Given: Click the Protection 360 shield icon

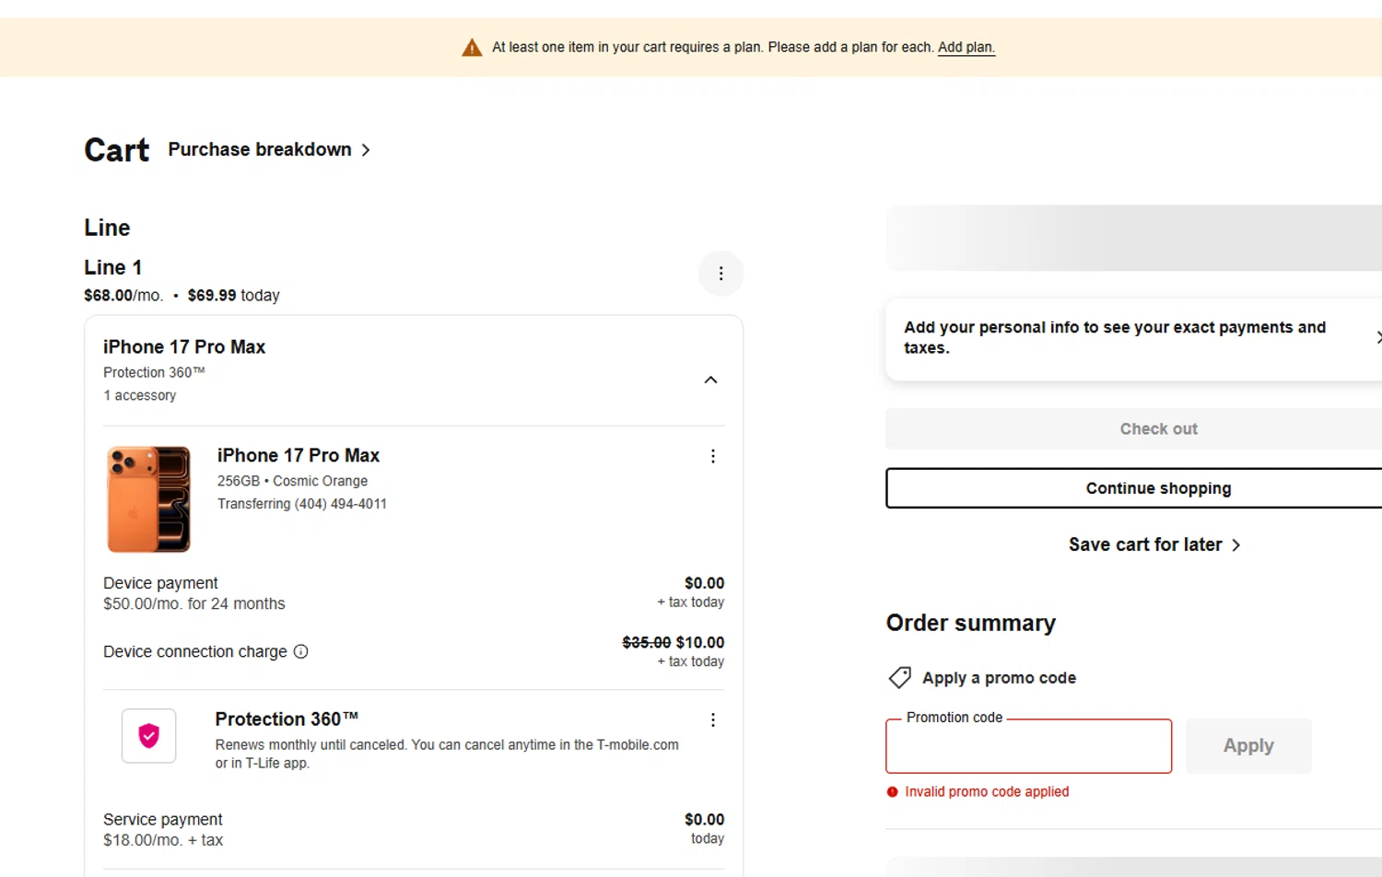Looking at the screenshot, I should (149, 735).
